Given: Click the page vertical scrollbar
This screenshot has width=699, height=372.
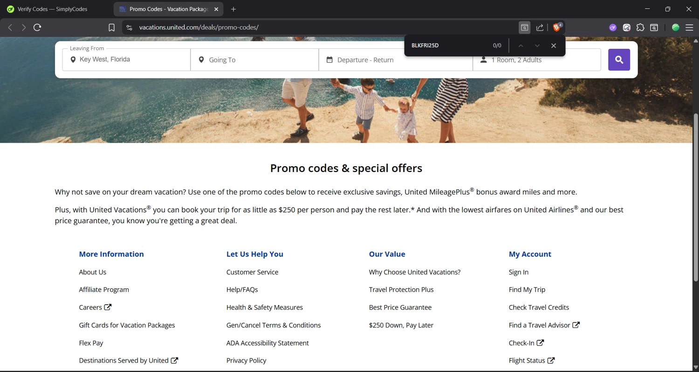Looking at the screenshot, I should click(x=695, y=197).
